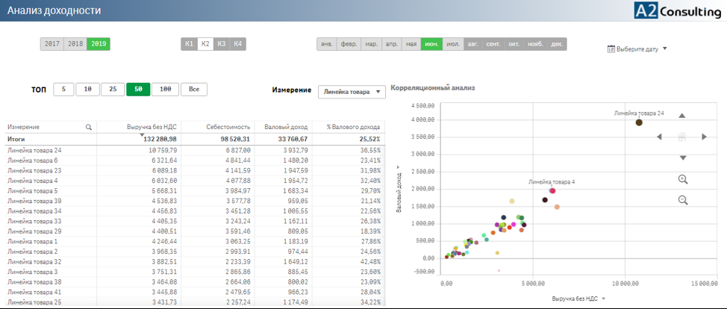Screen dimensions: 727x309
Task: Select year 2018 filter
Action: point(75,44)
